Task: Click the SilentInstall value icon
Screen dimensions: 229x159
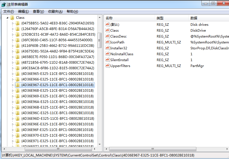Action: (x=107, y=60)
